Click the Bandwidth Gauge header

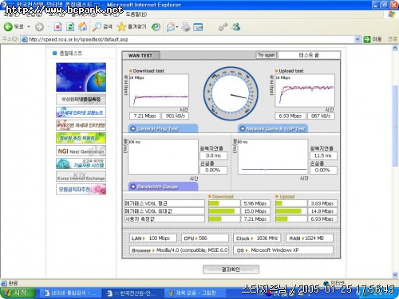[x=163, y=187]
